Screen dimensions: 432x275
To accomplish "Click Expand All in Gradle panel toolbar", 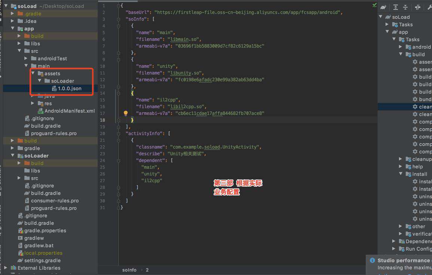I will [x=395, y=7].
